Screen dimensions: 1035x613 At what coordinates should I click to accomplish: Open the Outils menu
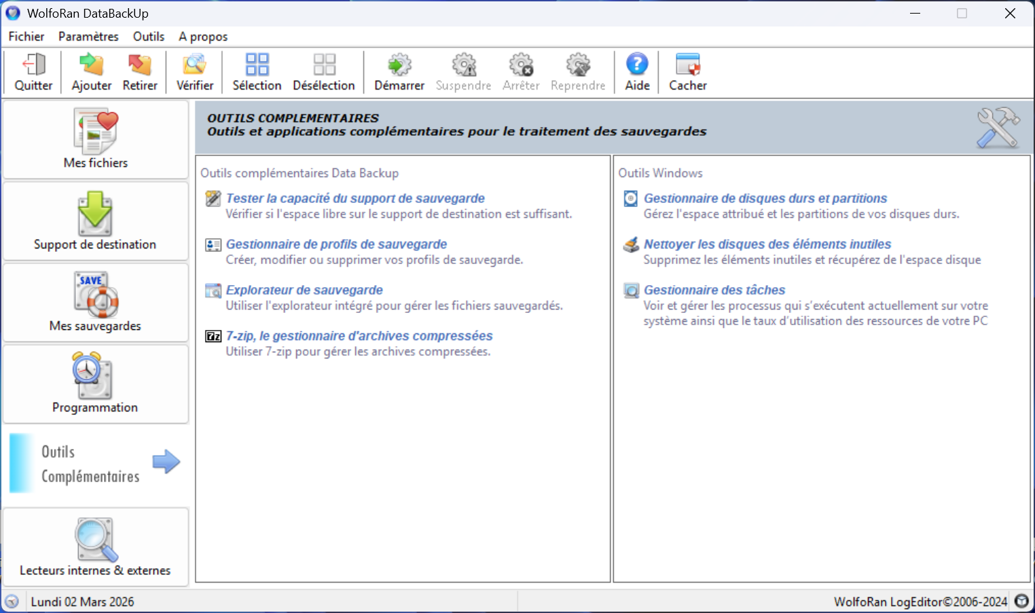(149, 37)
